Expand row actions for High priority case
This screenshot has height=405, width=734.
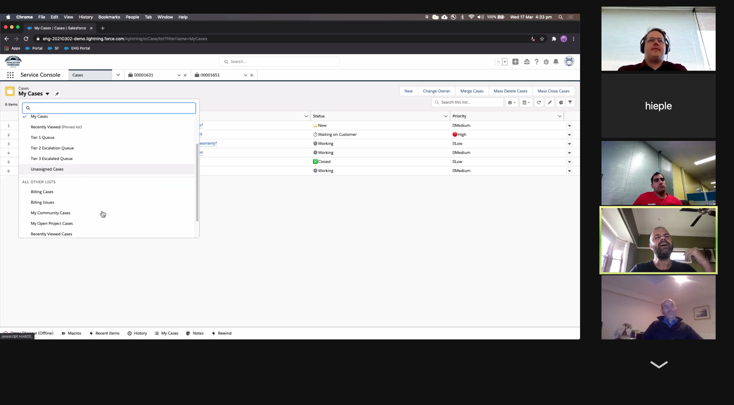[x=569, y=135]
